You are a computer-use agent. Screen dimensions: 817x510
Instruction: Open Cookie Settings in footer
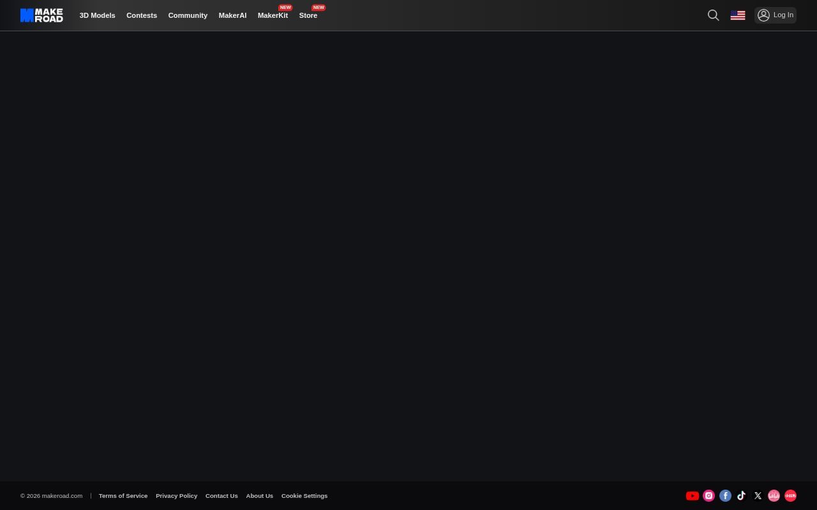pyautogui.click(x=304, y=496)
